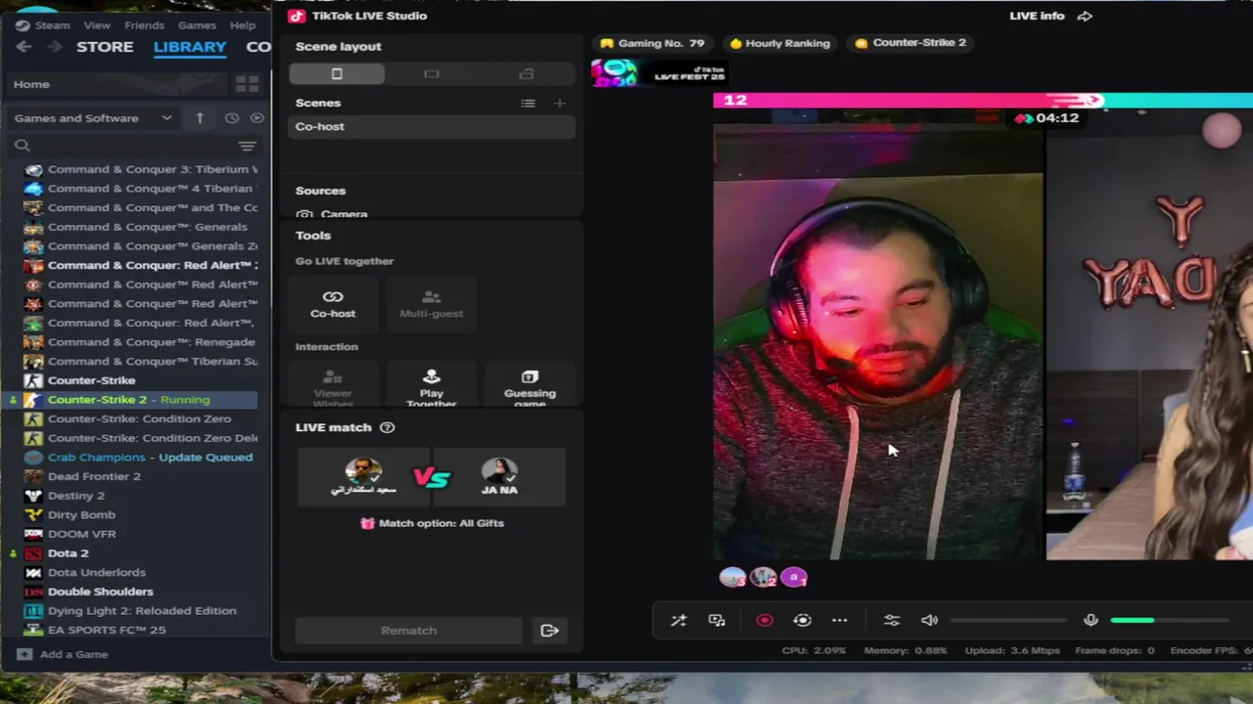Go forward with Steam's forward arrow

54,47
